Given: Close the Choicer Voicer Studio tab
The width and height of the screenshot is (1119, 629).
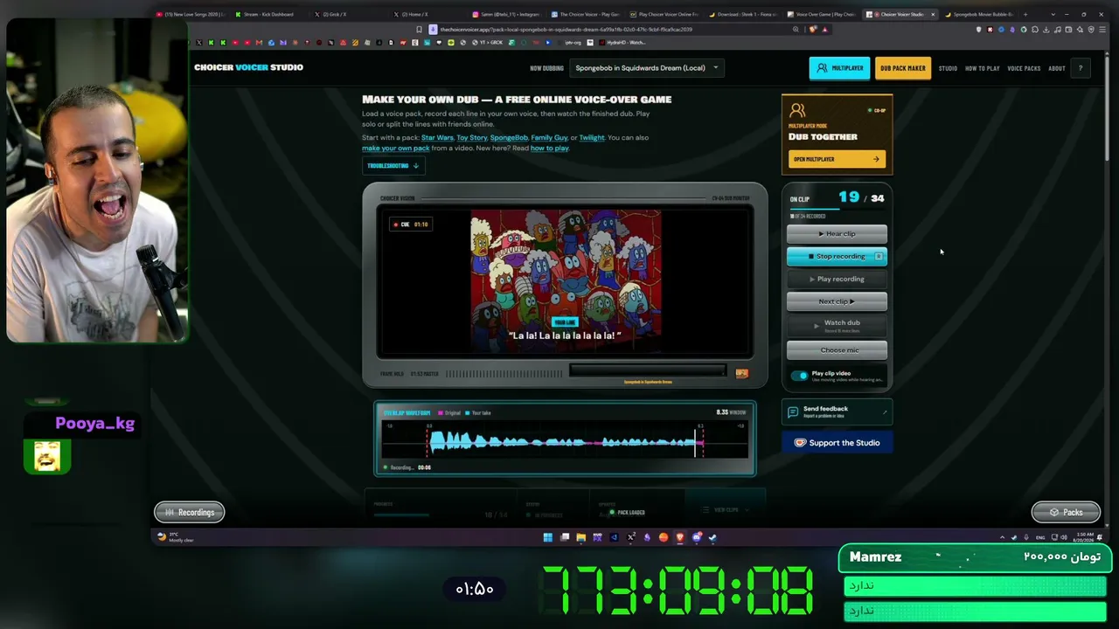Looking at the screenshot, I should coord(933,14).
